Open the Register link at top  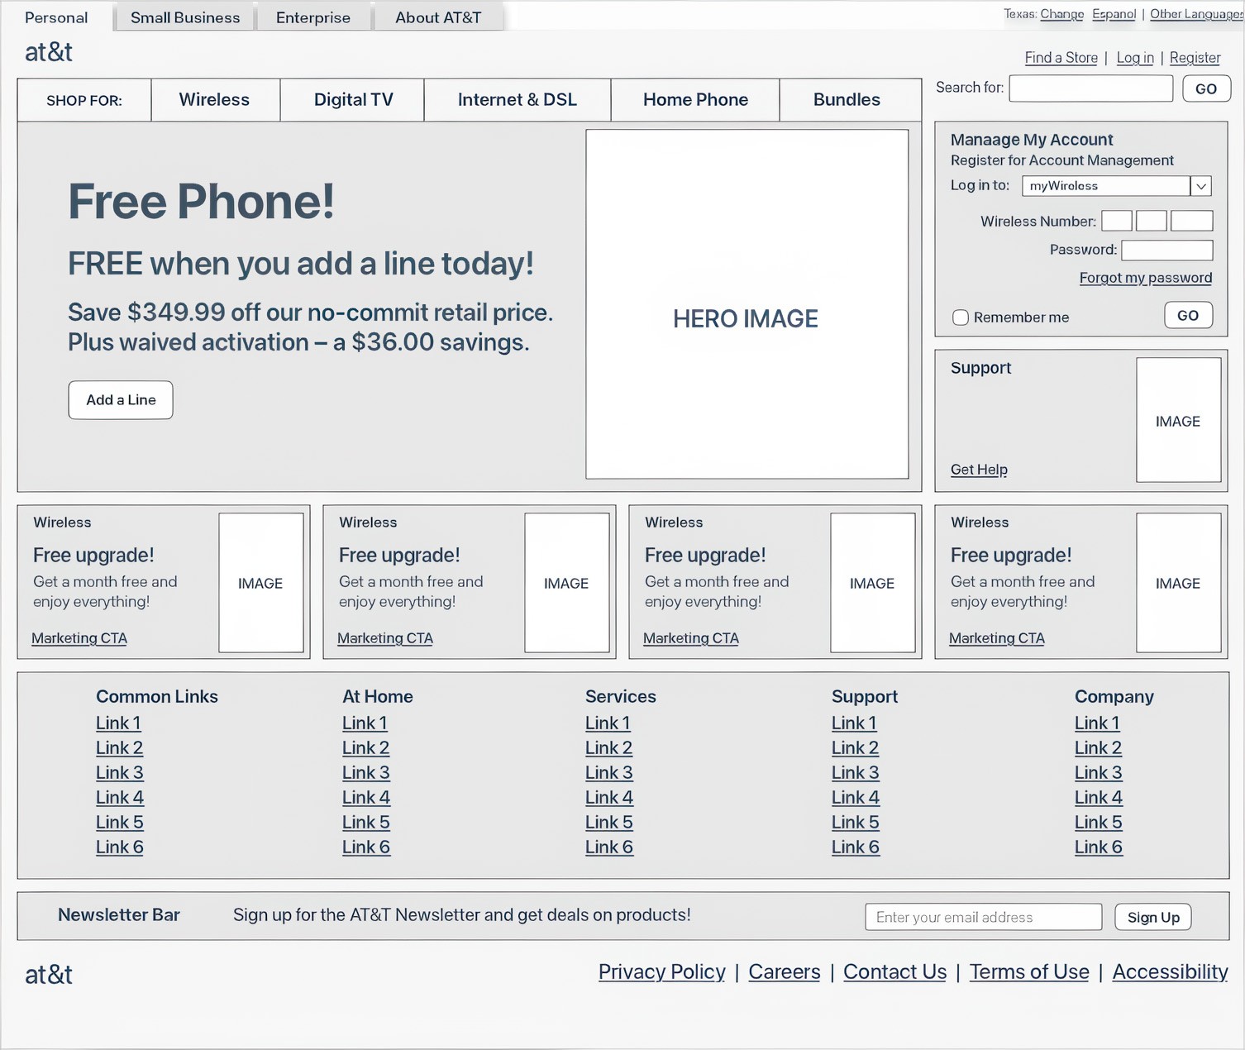[x=1195, y=58]
